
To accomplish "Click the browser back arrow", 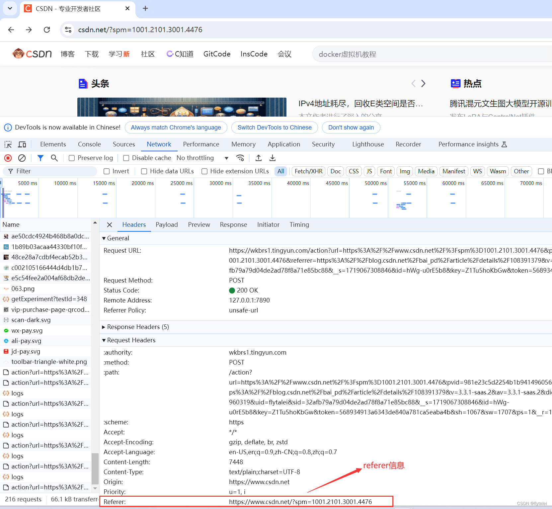I will pos(11,30).
